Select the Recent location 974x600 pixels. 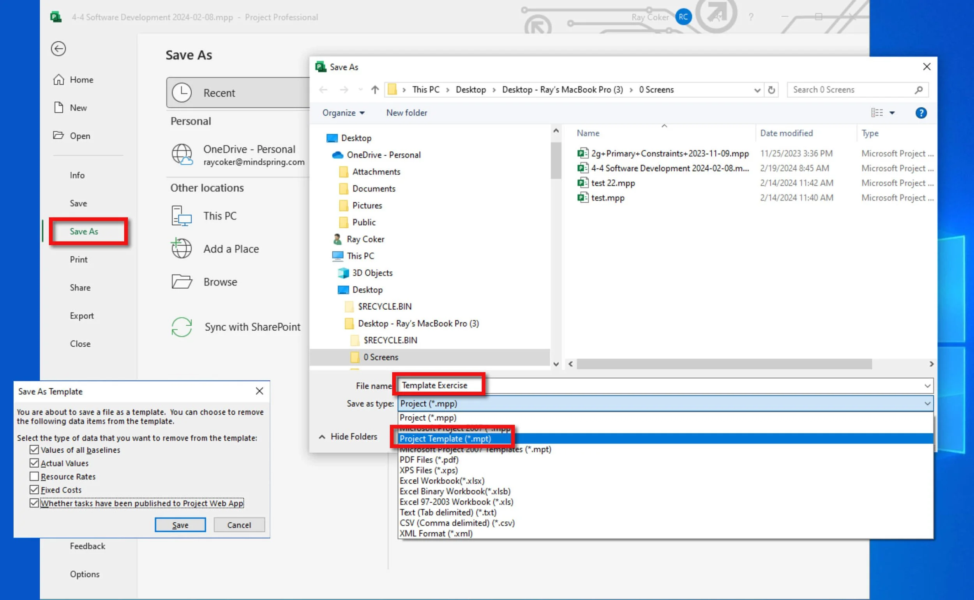tap(238, 93)
